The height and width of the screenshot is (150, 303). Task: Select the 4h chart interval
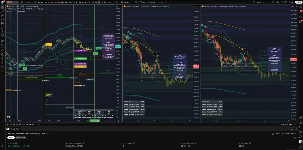click(x=83, y=2)
